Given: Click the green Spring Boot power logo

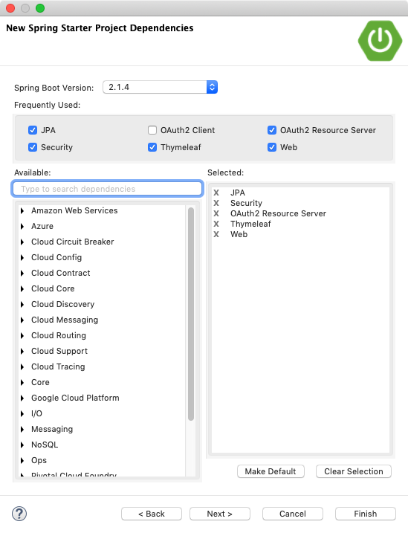Looking at the screenshot, I should click(380, 41).
